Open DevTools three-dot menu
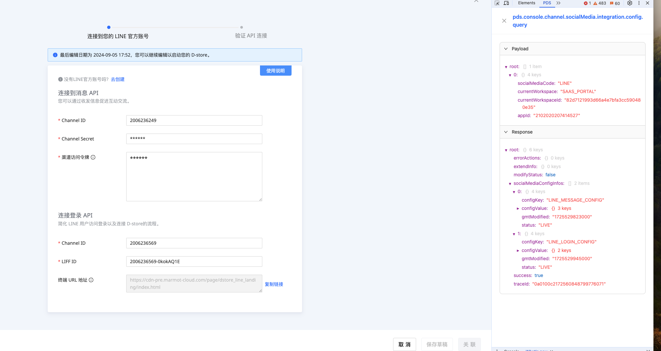 tap(639, 3)
